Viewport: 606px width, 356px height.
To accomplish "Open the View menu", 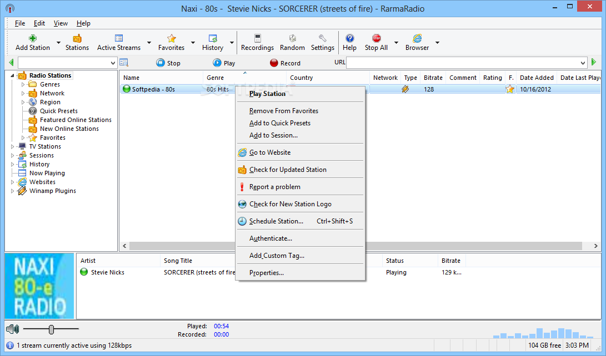I will (61, 23).
